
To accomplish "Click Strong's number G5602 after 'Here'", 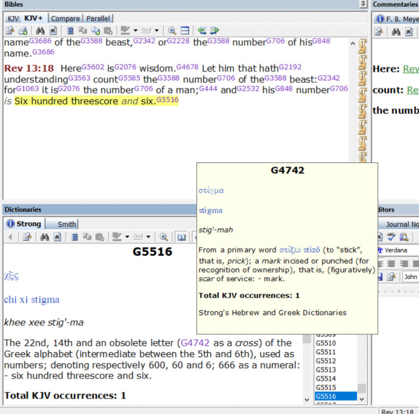I will [x=93, y=67].
